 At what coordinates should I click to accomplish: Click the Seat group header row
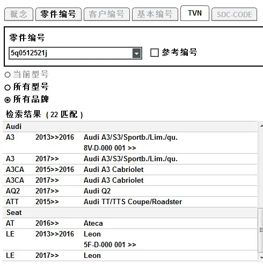point(130,213)
